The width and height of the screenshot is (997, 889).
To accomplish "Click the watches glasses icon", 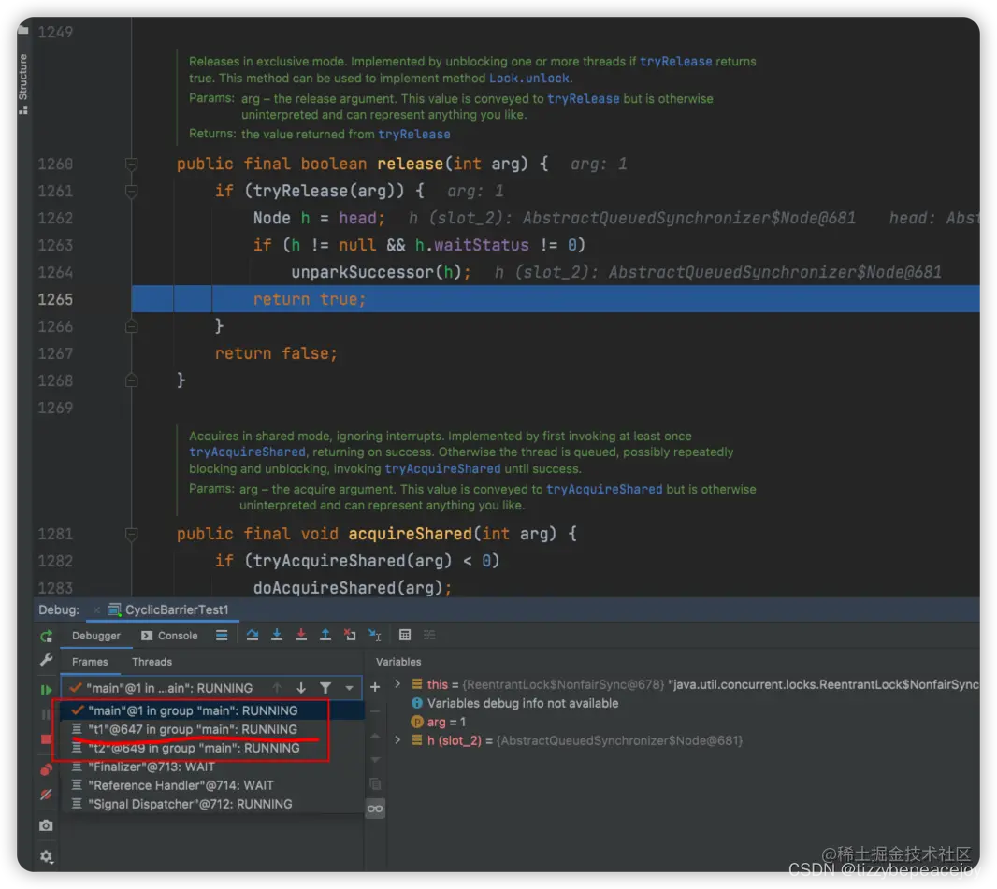I will (x=375, y=809).
